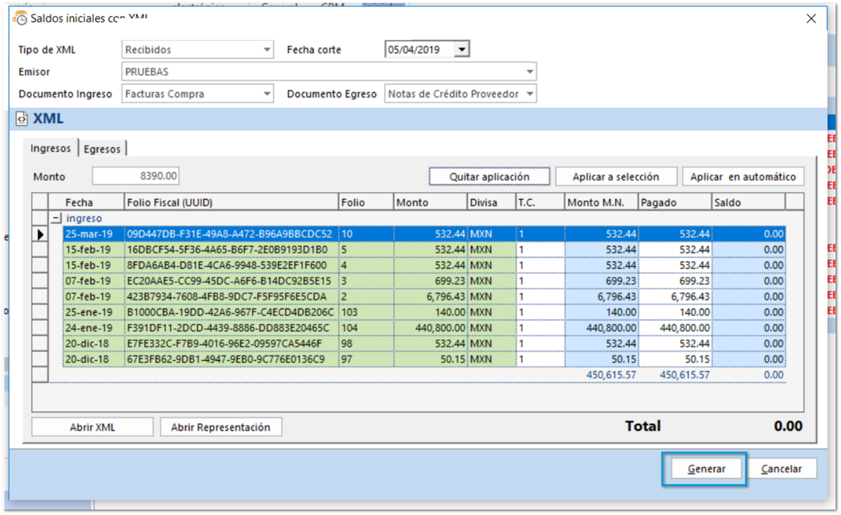The height and width of the screenshot is (515, 841).
Task: Click Aplicar en automático button
Action: 743,177
